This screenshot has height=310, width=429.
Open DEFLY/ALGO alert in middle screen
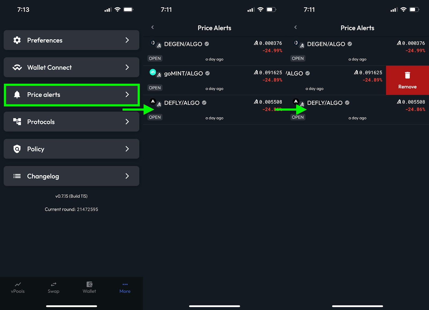[x=214, y=110]
